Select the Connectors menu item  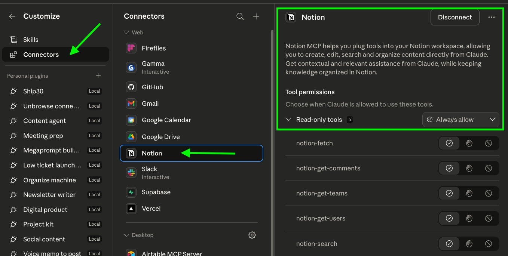point(41,55)
